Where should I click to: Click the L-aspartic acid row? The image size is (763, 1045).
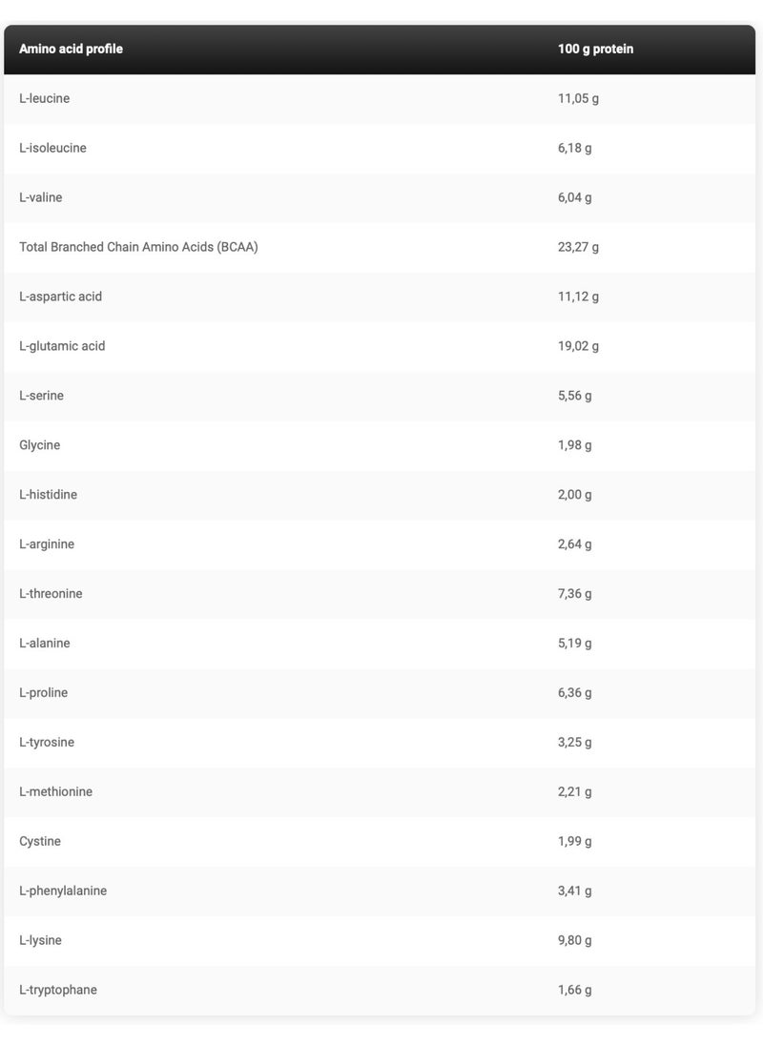pos(380,297)
